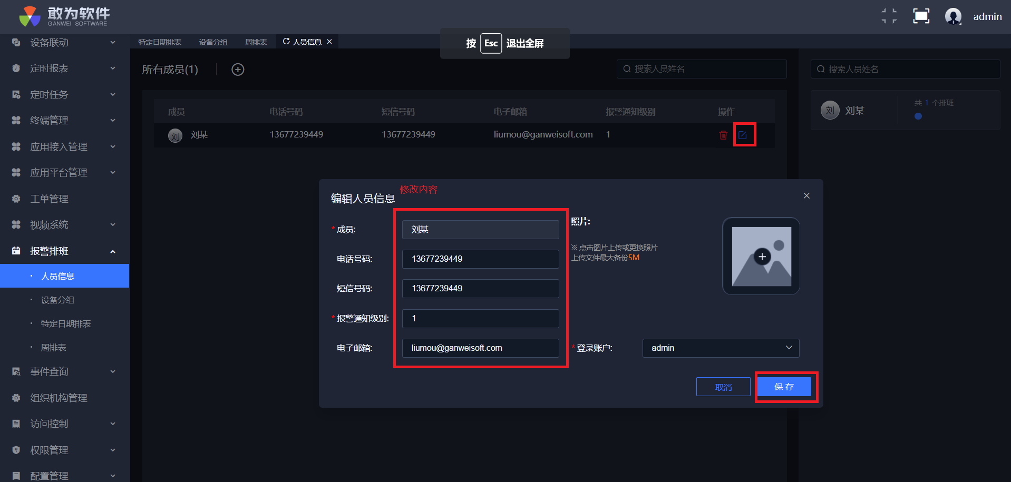Click the red delete icon in 刘某's row

tap(723, 135)
